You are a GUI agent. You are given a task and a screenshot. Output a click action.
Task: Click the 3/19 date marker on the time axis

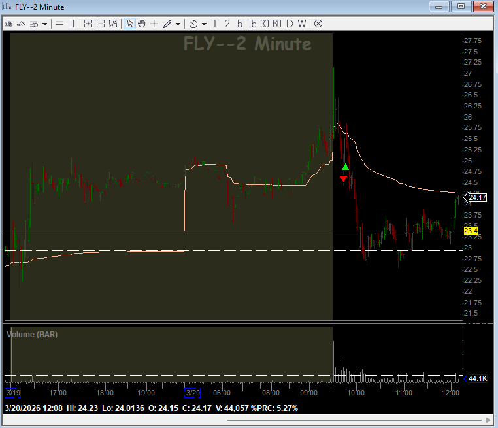[x=13, y=393]
